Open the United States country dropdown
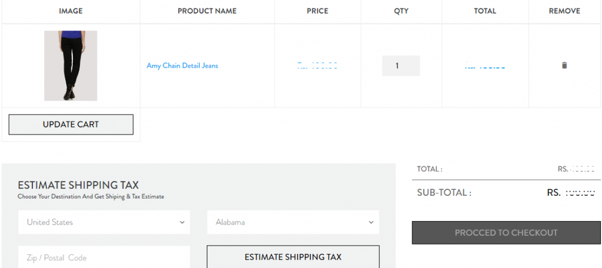 tap(104, 222)
